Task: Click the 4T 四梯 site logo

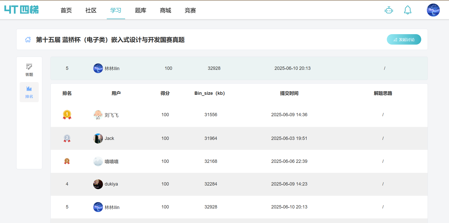Action: [21, 10]
